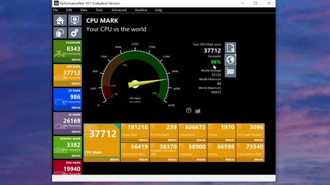This screenshot has width=330, height=185.
Task: Click the World Minimum 84 value
Action: click(x=219, y=83)
